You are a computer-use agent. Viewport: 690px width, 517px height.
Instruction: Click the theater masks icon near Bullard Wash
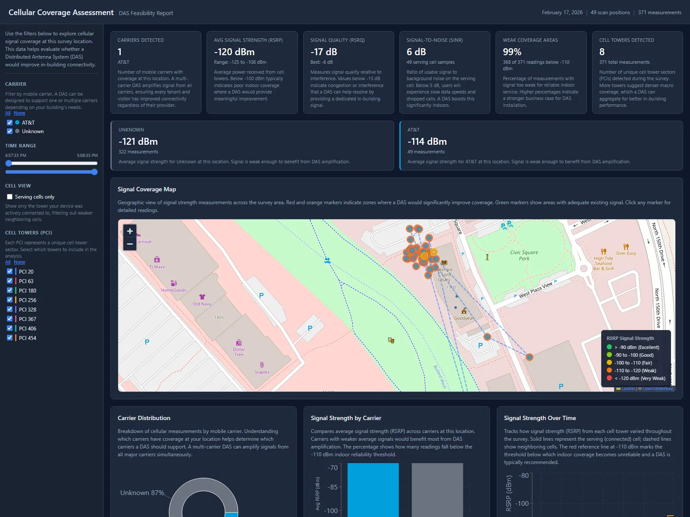tap(390, 340)
